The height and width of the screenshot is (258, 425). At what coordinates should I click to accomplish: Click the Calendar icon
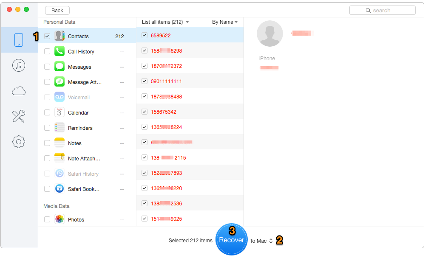tap(59, 112)
